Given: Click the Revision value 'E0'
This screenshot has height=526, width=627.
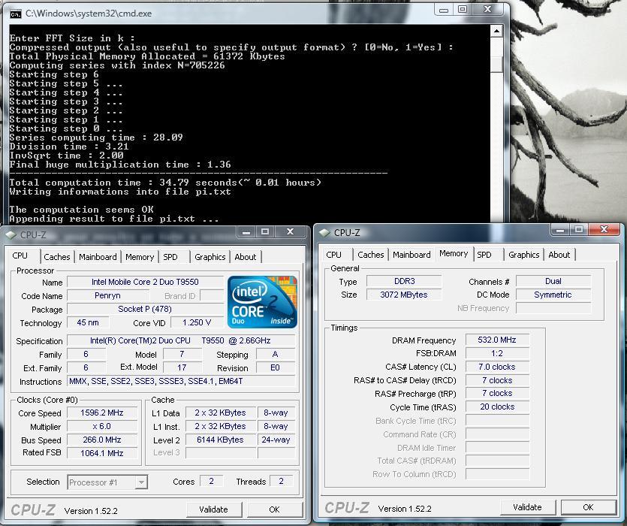Looking at the screenshot, I should (275, 367).
